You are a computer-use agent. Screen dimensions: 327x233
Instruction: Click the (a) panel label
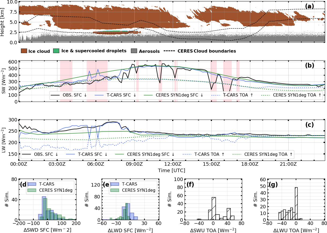click(309, 6)
